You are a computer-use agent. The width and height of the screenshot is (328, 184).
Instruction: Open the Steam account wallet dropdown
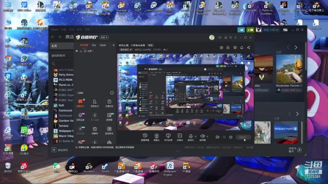point(271,30)
